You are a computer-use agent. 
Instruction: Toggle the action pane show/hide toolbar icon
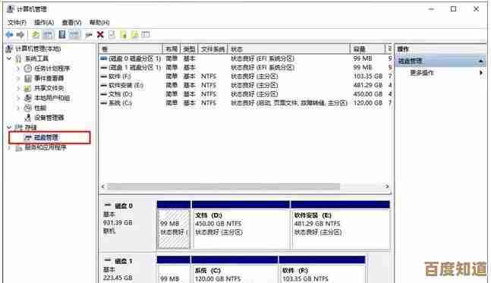[74, 34]
